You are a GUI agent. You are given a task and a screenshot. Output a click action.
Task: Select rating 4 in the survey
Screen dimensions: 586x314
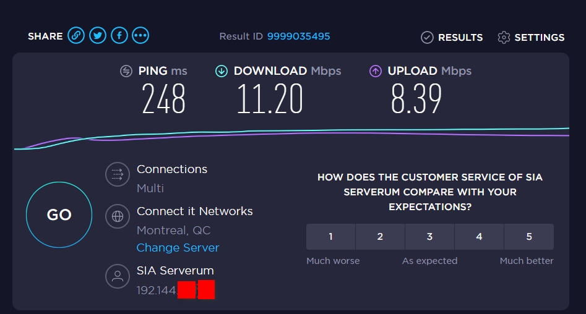tap(479, 237)
